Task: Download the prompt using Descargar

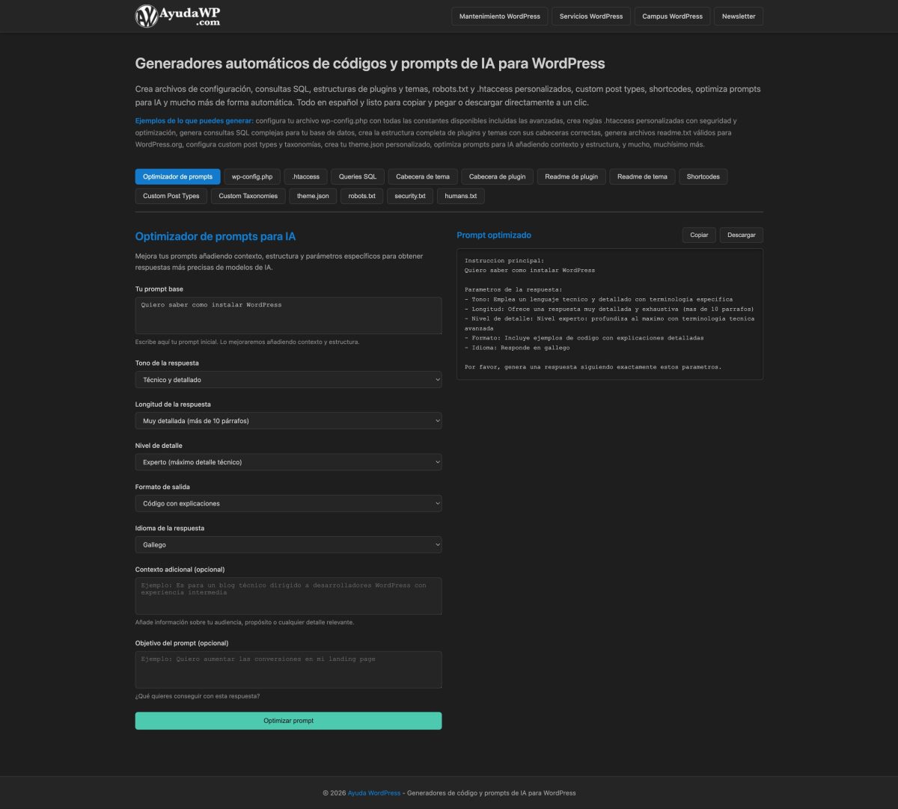Action: [x=741, y=234]
